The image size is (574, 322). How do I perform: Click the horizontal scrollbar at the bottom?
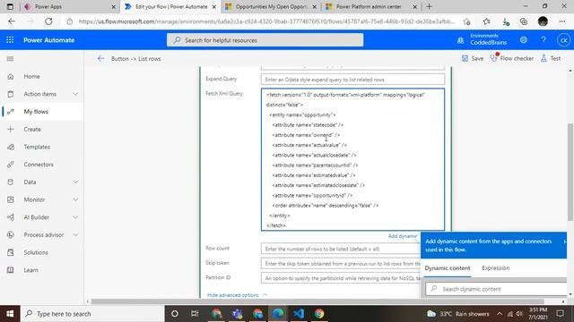[317, 301]
